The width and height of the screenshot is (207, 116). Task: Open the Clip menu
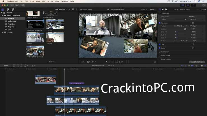(x=44, y=1)
